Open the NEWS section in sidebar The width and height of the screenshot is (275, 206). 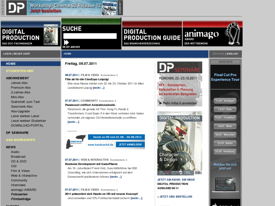(x=11, y=147)
